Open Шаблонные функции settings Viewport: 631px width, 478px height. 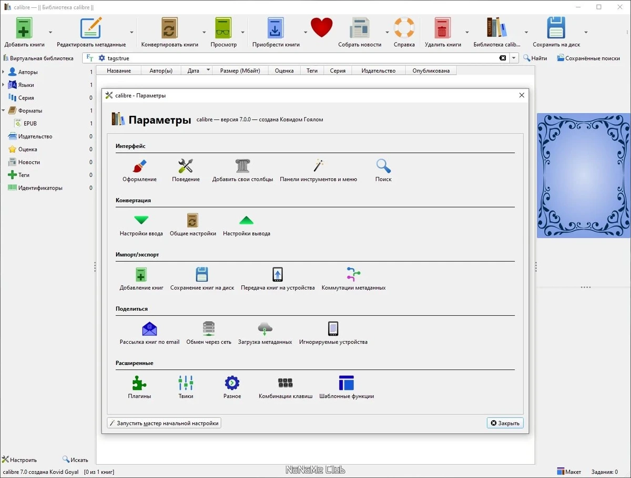click(347, 387)
